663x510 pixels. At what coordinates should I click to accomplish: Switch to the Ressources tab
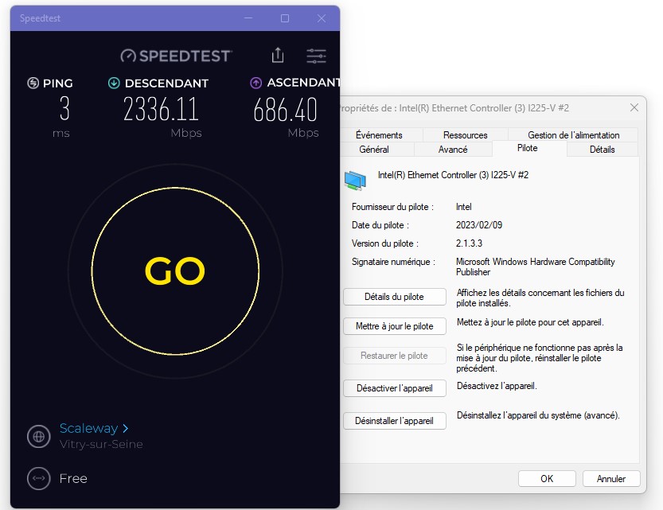[465, 135]
